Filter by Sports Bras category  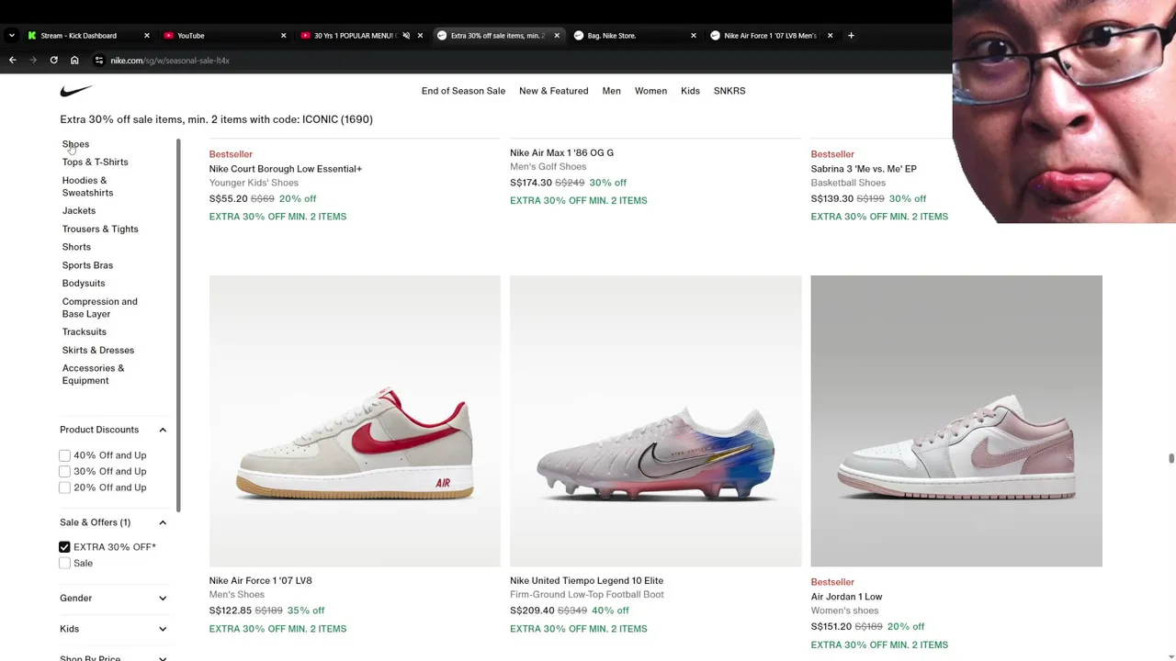click(87, 265)
